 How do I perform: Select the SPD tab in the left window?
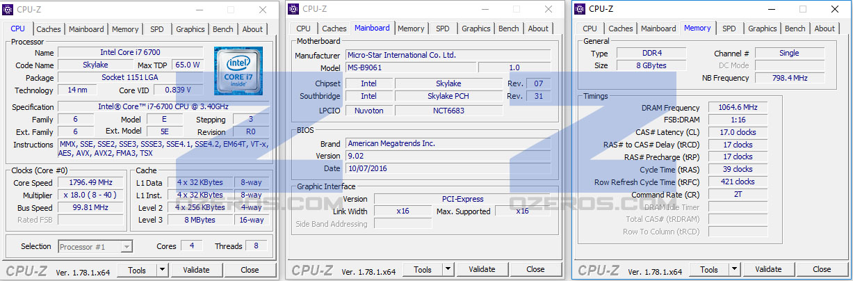(157, 29)
